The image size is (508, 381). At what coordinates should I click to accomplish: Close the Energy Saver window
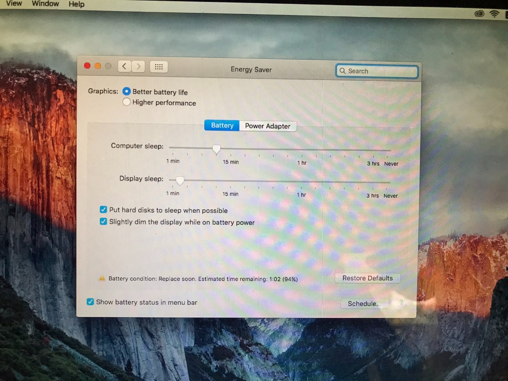click(x=87, y=66)
